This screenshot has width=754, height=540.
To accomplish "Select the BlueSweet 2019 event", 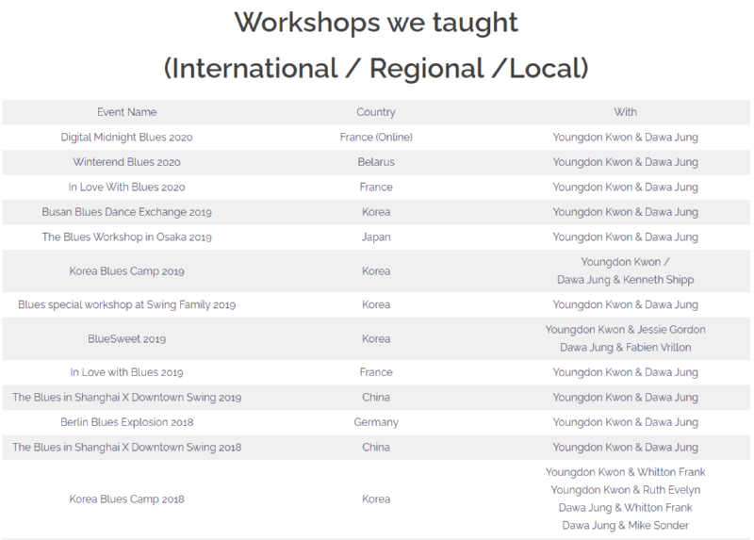I will tap(126, 338).
